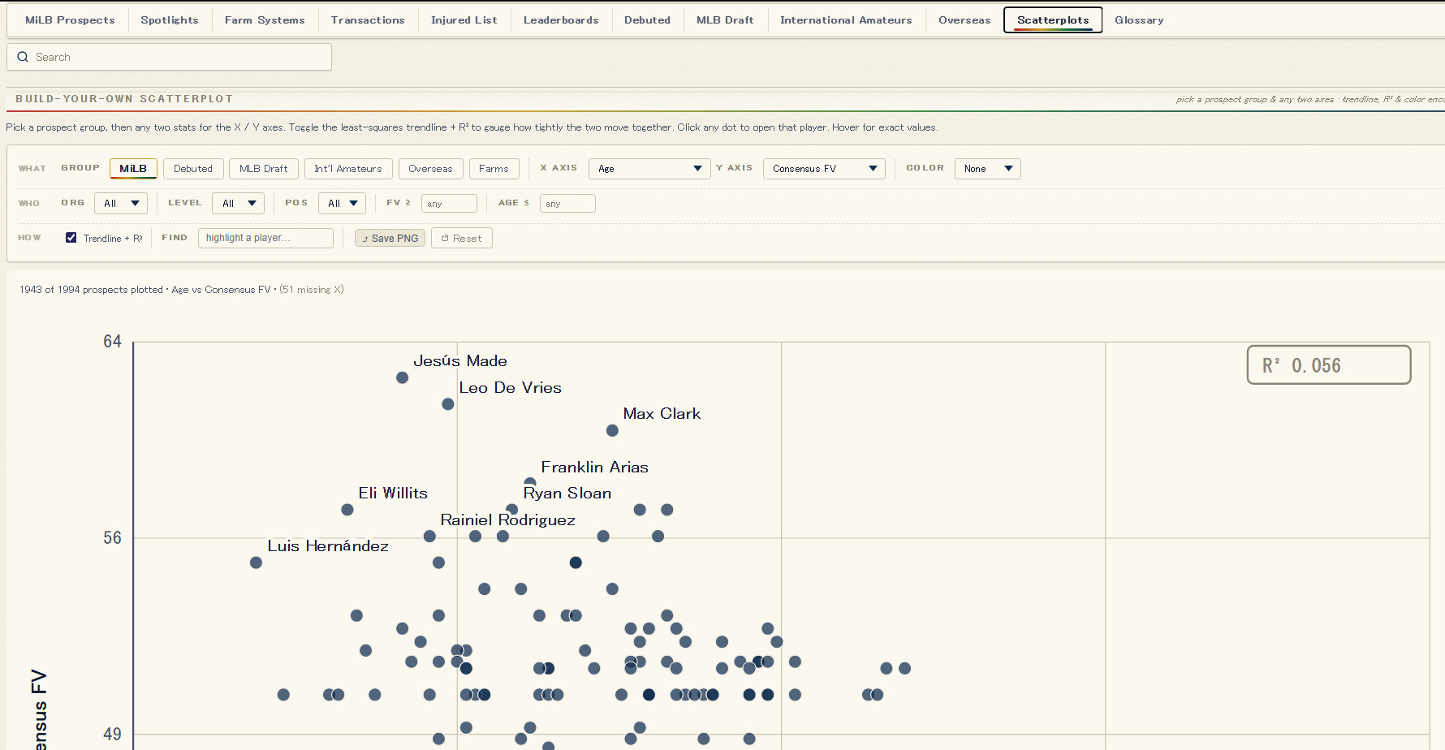Open the Injured List tab
Viewport: 1445px width, 750px height.
(x=464, y=20)
